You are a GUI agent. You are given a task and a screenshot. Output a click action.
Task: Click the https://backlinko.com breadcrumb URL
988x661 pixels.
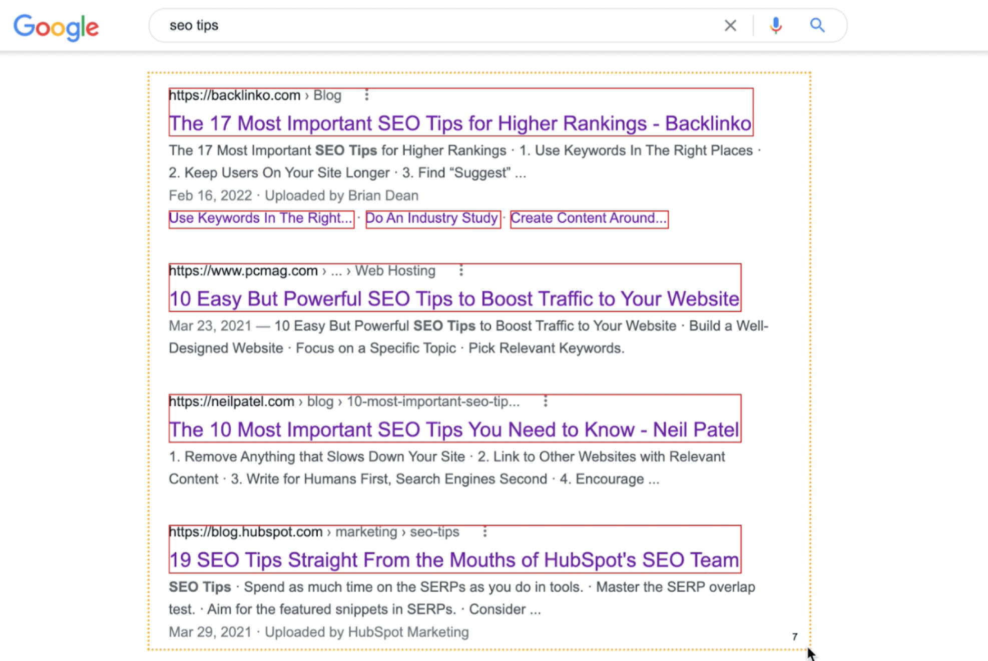pos(234,95)
